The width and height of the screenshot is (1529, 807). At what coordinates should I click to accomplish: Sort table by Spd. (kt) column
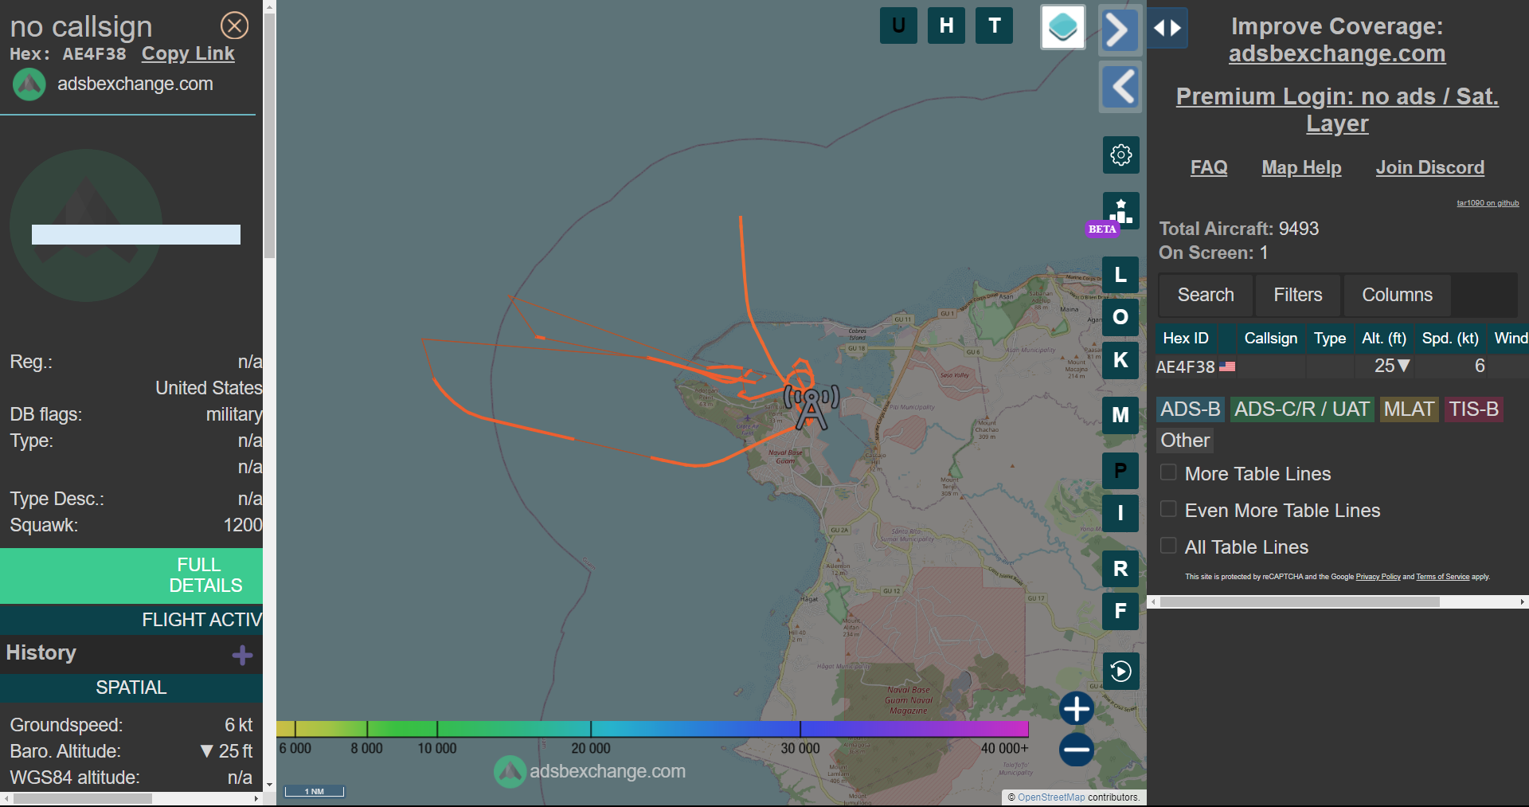(x=1450, y=338)
